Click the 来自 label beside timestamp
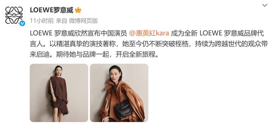Screen dimensions: 272x124 pyautogui.click(x=61, y=21)
